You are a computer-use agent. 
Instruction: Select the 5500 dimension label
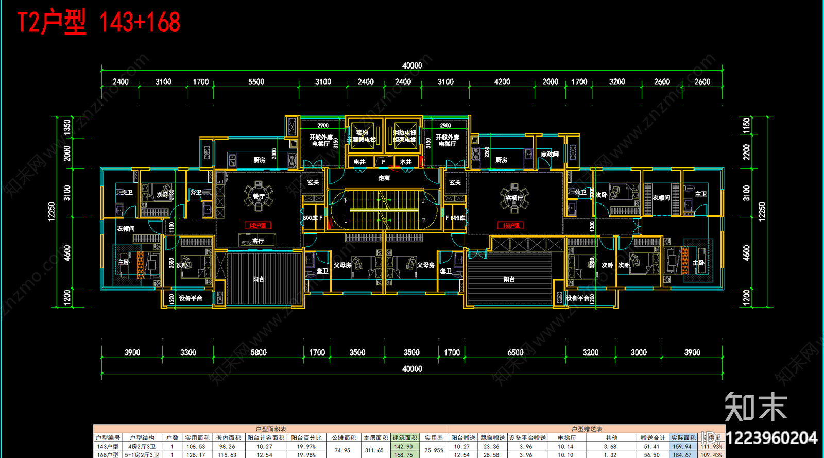point(256,82)
